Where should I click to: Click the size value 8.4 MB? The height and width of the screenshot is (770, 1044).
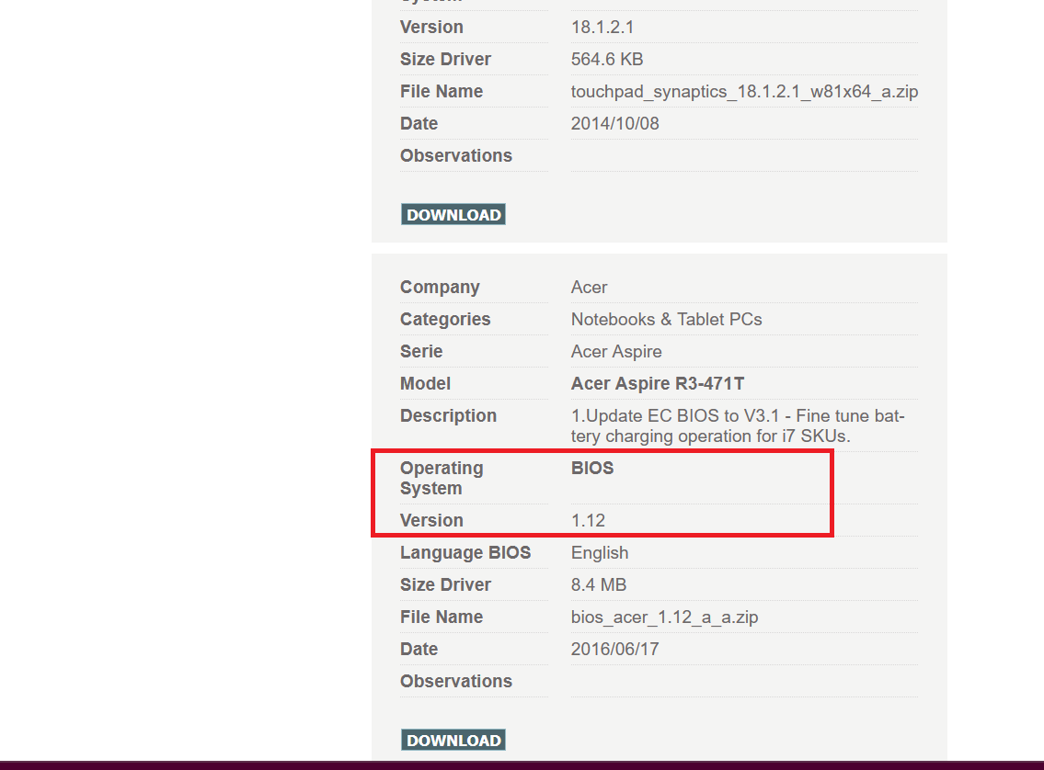pos(599,585)
